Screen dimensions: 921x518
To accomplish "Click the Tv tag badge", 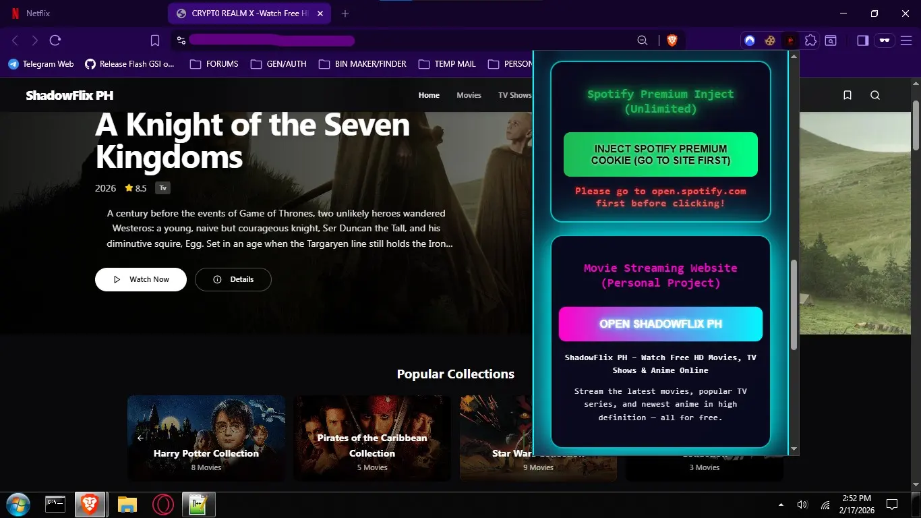I will pyautogui.click(x=162, y=188).
